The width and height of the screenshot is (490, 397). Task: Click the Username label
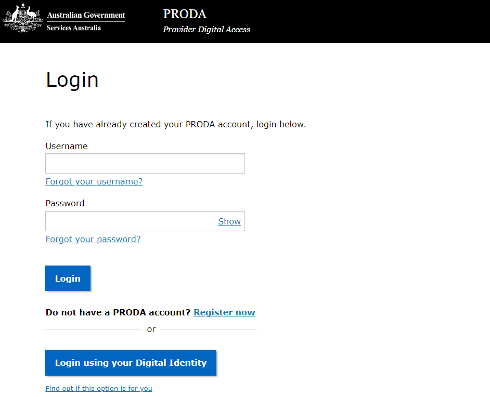click(67, 146)
